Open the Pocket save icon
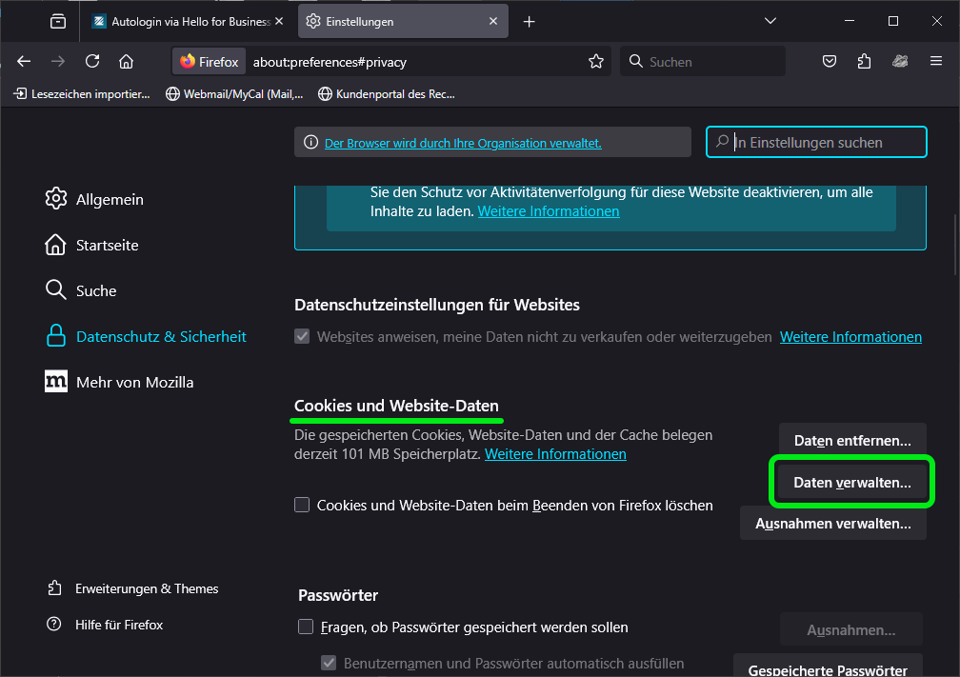 point(830,62)
